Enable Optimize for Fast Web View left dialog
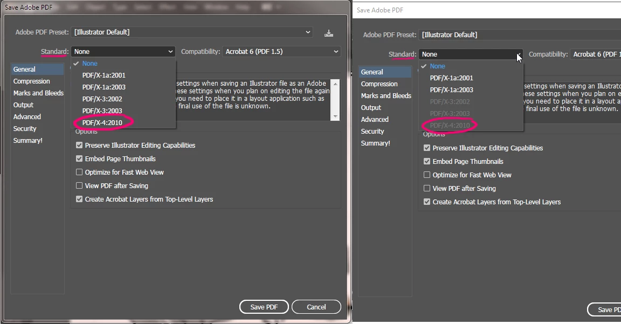Screen dimensions: 621x324 coord(79,173)
